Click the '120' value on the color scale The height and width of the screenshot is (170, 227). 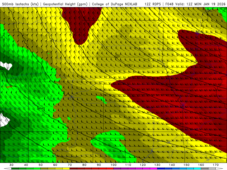click(x=143, y=165)
